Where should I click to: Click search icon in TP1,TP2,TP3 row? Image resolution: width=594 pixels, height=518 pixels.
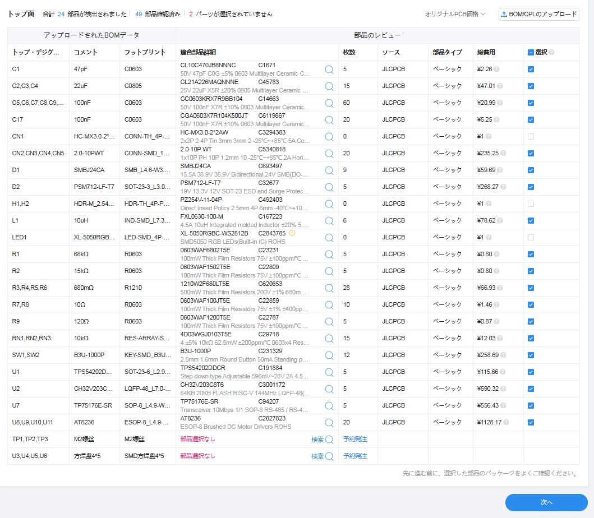(329, 440)
